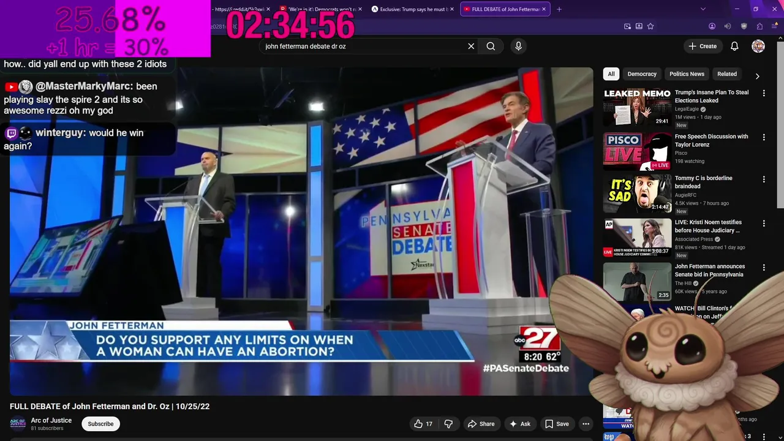Open the account avatar menu

click(x=758, y=46)
